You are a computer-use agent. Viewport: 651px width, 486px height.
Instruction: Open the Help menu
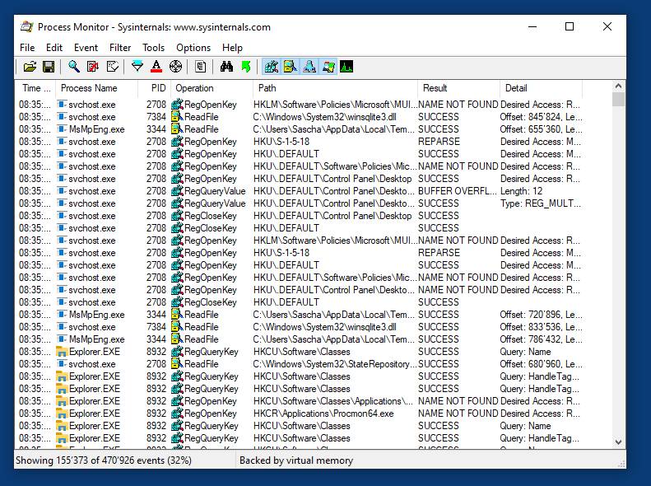(x=232, y=48)
